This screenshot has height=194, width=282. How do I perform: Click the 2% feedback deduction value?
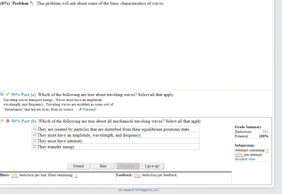pos(137,175)
